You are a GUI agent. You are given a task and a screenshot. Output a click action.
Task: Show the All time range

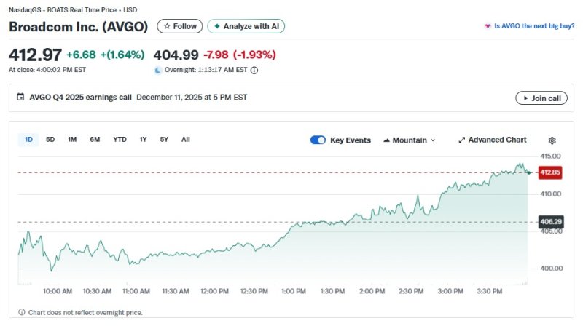click(186, 139)
